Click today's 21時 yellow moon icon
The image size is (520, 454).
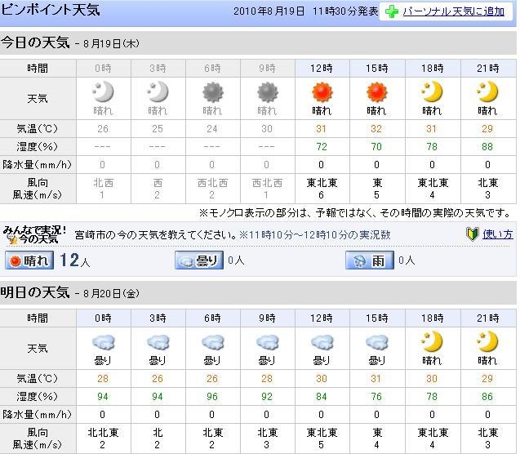coord(487,91)
